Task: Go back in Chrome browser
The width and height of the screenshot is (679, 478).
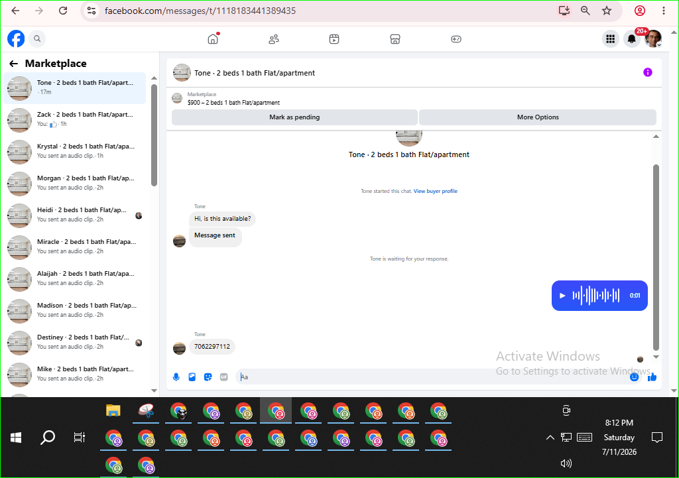Action: (16, 11)
